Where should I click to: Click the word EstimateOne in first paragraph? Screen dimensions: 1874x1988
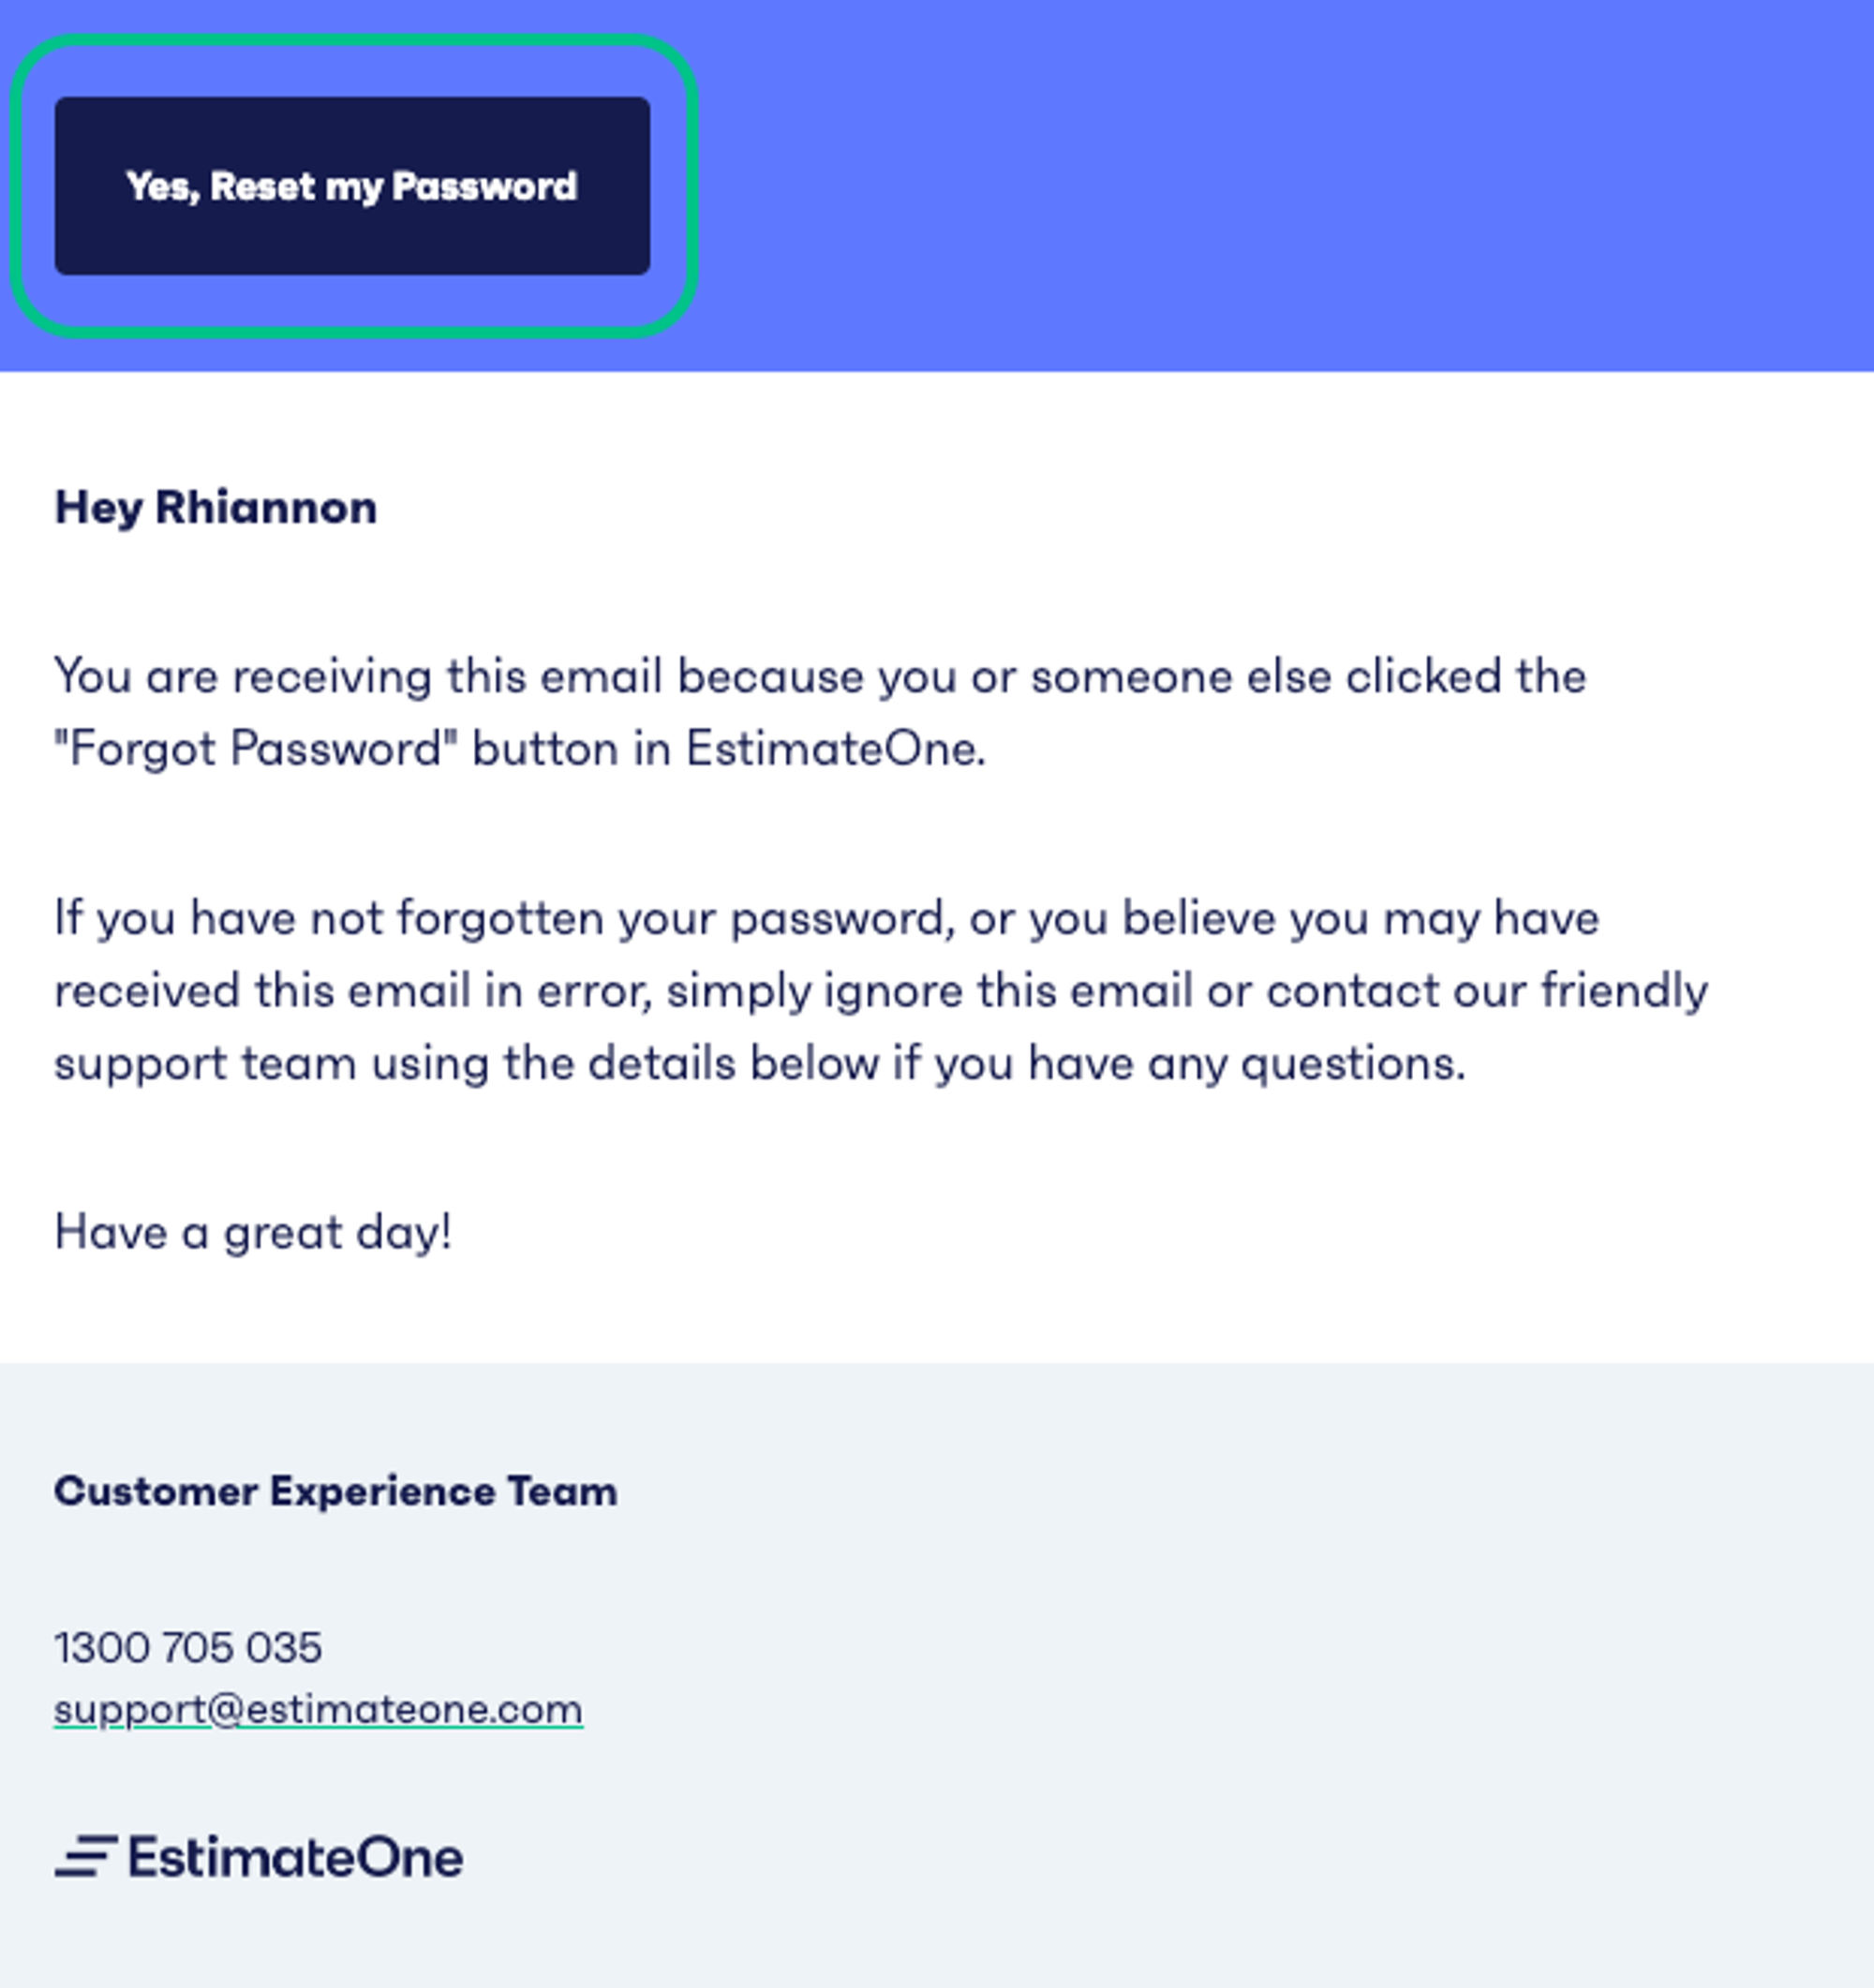pyautogui.click(x=835, y=748)
